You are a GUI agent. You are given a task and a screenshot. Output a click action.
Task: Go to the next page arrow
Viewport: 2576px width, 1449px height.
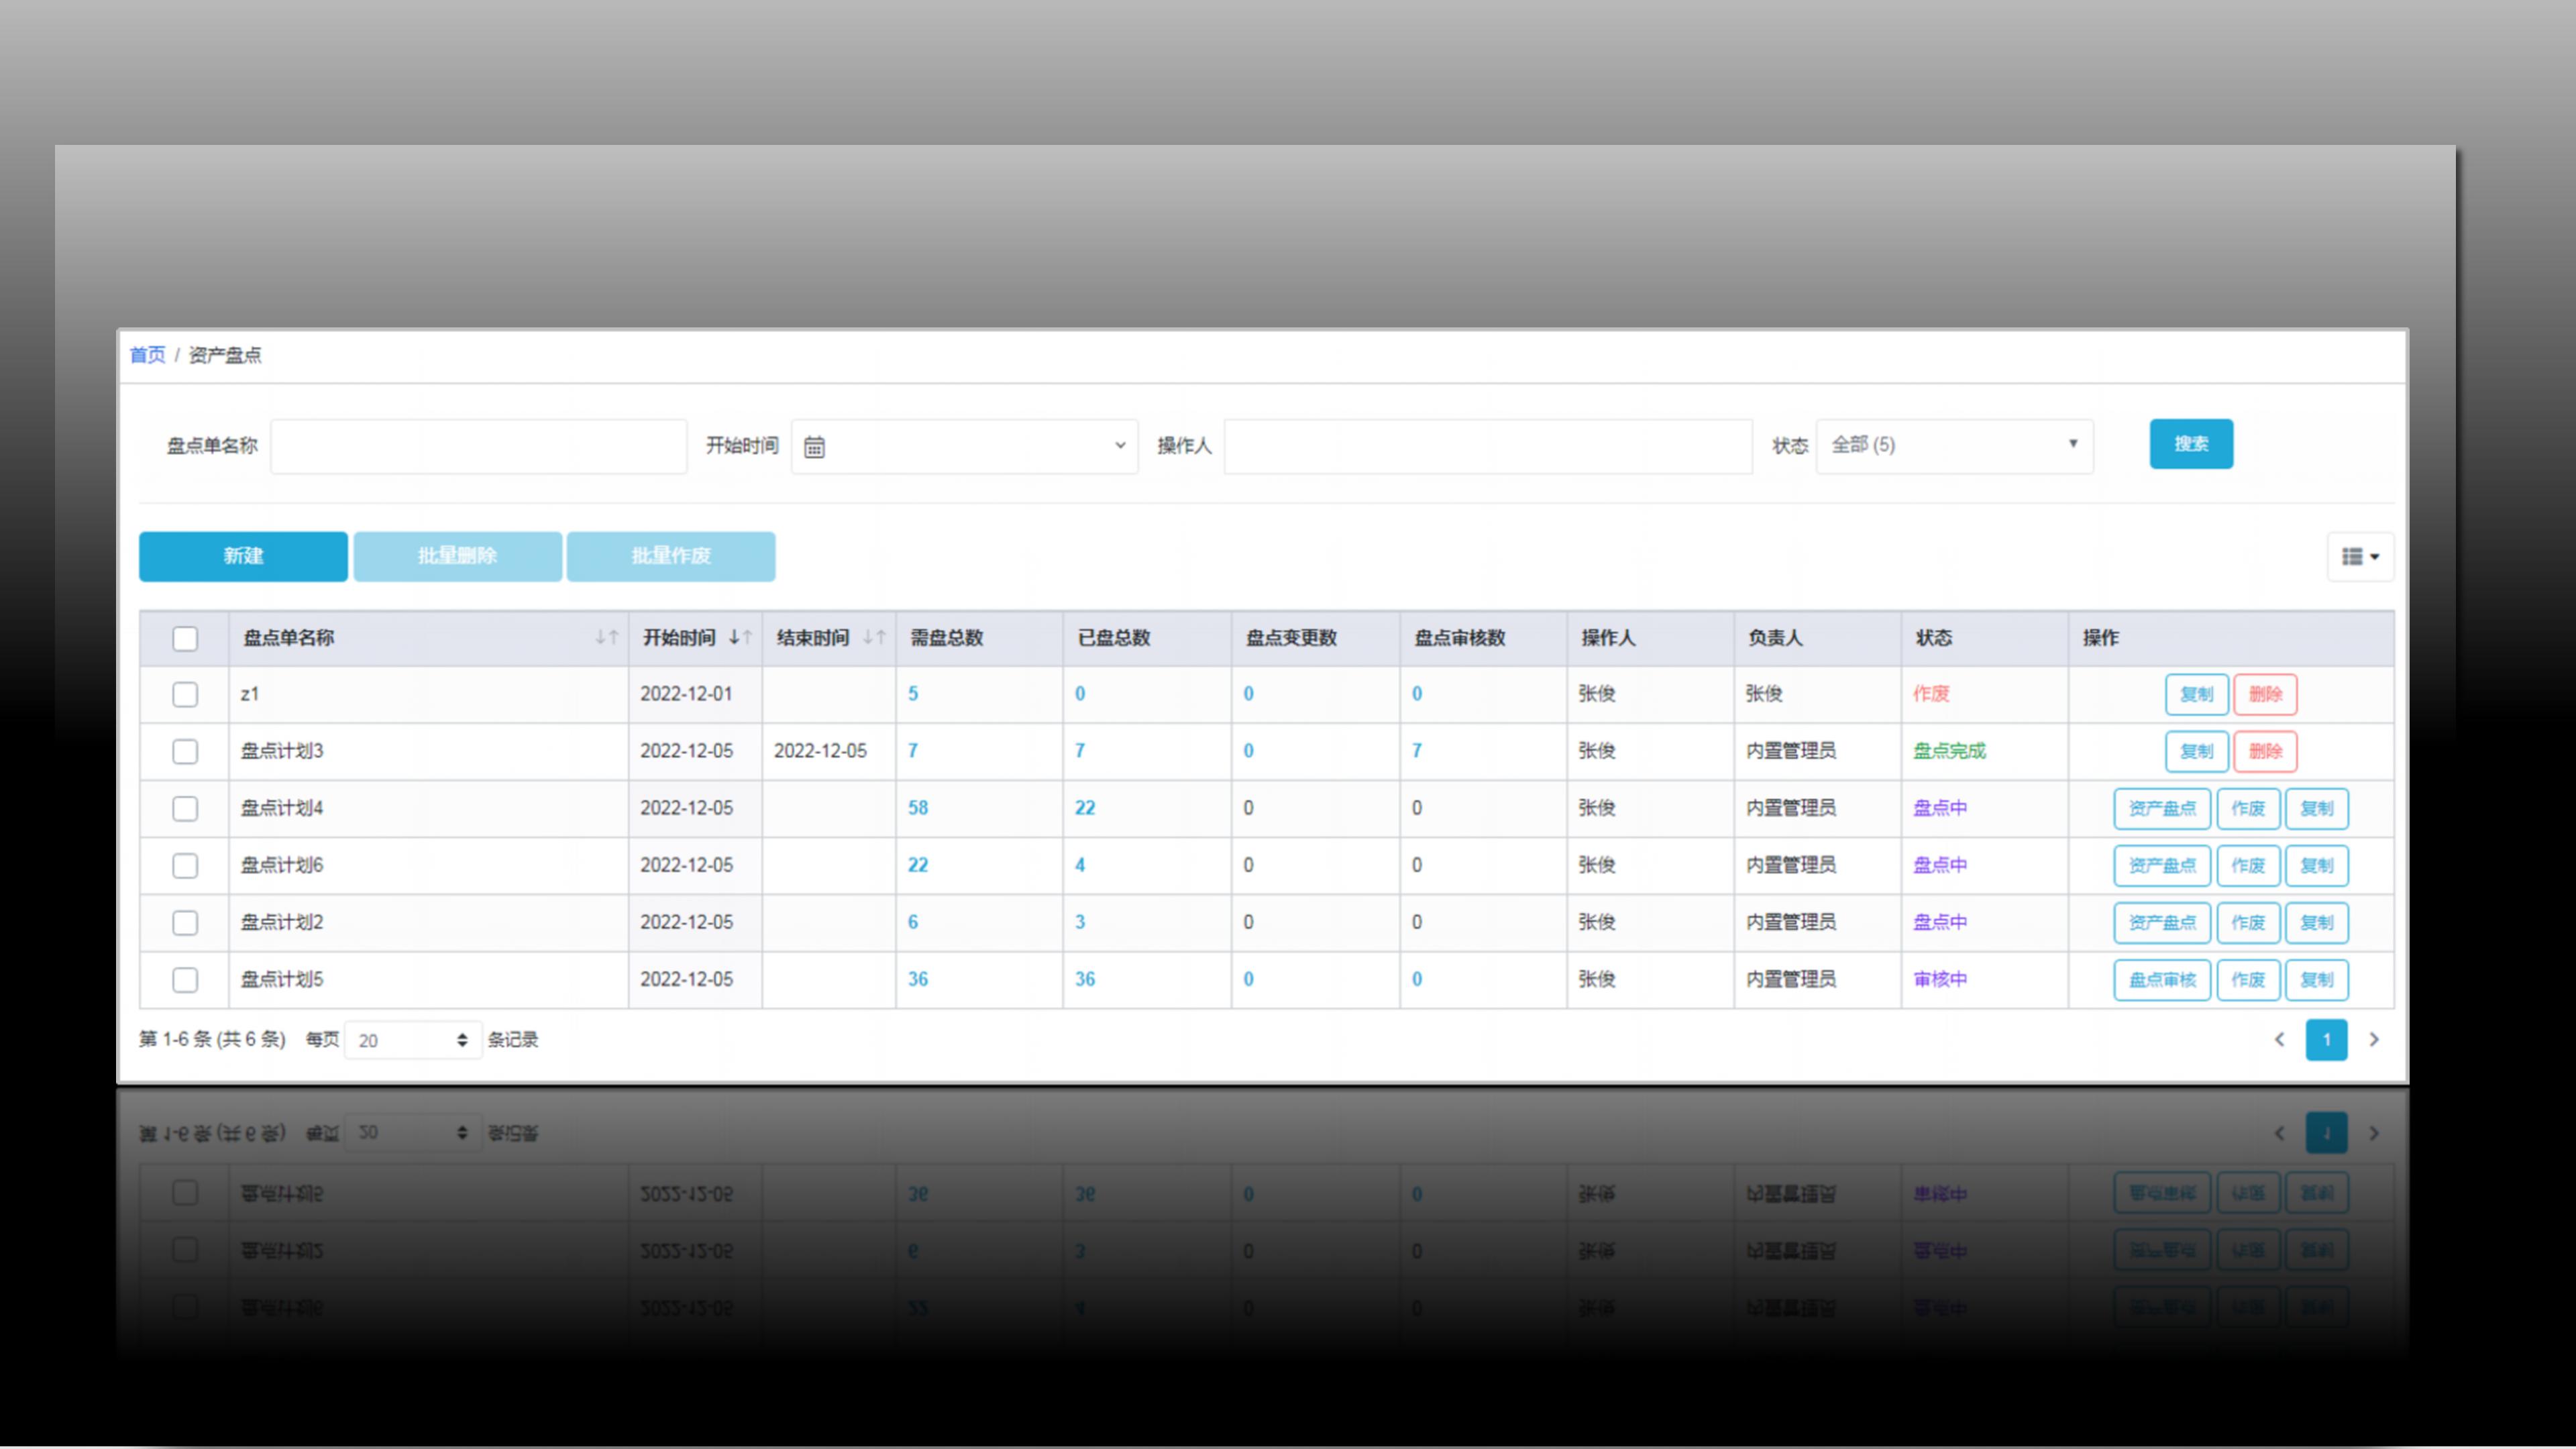coord(2374,1040)
